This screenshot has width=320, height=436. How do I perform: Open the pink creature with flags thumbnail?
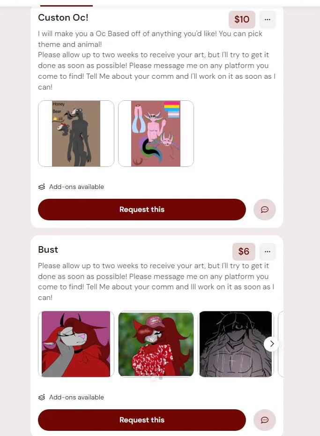pyautogui.click(x=156, y=134)
